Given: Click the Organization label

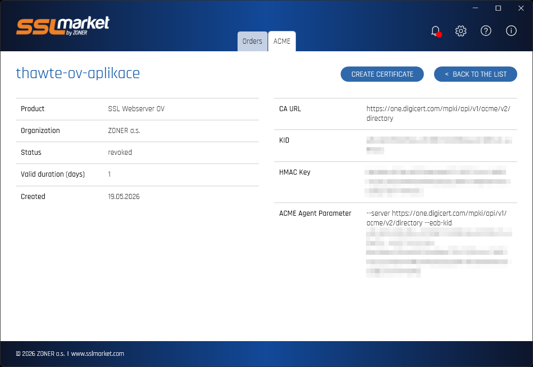Looking at the screenshot, I should tap(40, 130).
